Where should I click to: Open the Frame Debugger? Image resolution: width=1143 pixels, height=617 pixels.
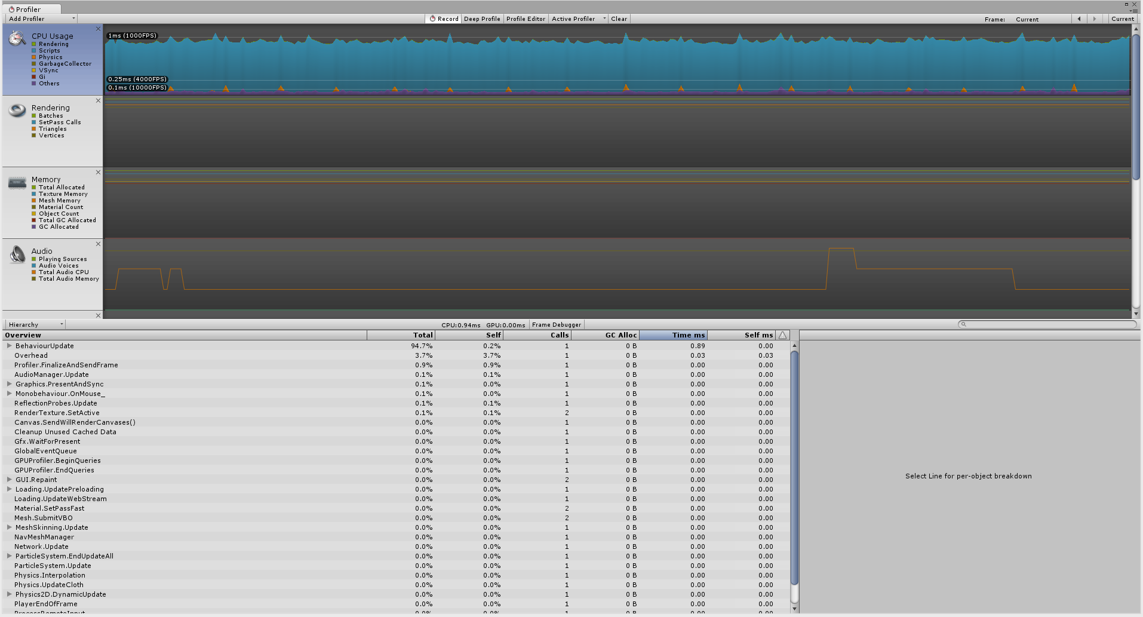click(556, 324)
